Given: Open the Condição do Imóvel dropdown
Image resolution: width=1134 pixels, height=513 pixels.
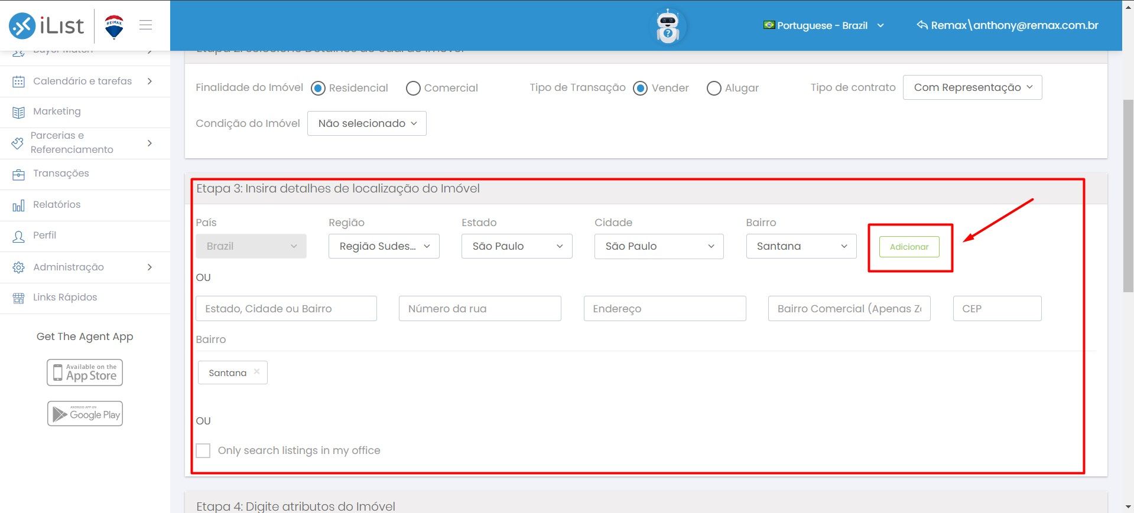Looking at the screenshot, I should coord(366,123).
